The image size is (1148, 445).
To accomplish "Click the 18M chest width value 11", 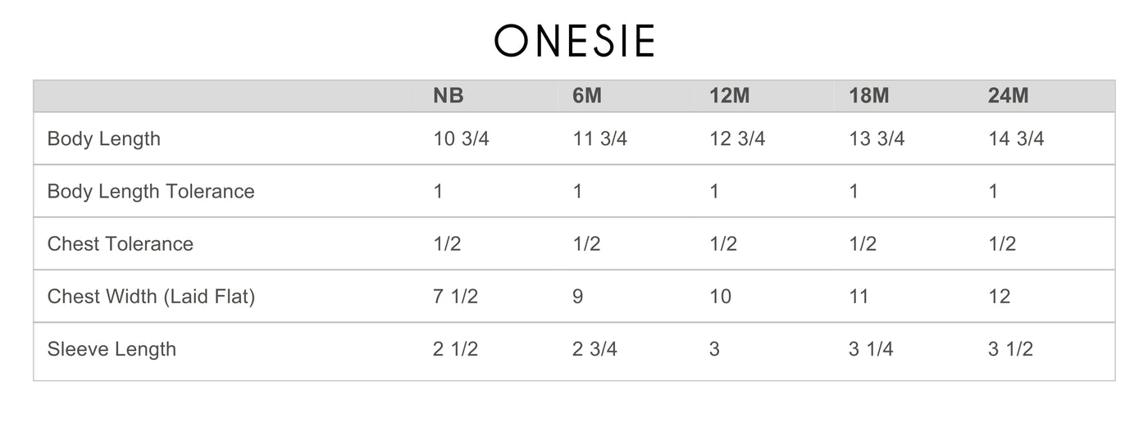I will pos(859,296).
